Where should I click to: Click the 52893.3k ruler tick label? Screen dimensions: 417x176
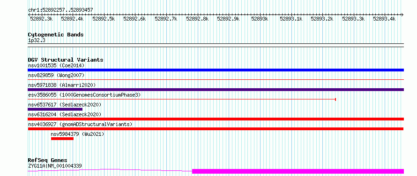click(353, 19)
